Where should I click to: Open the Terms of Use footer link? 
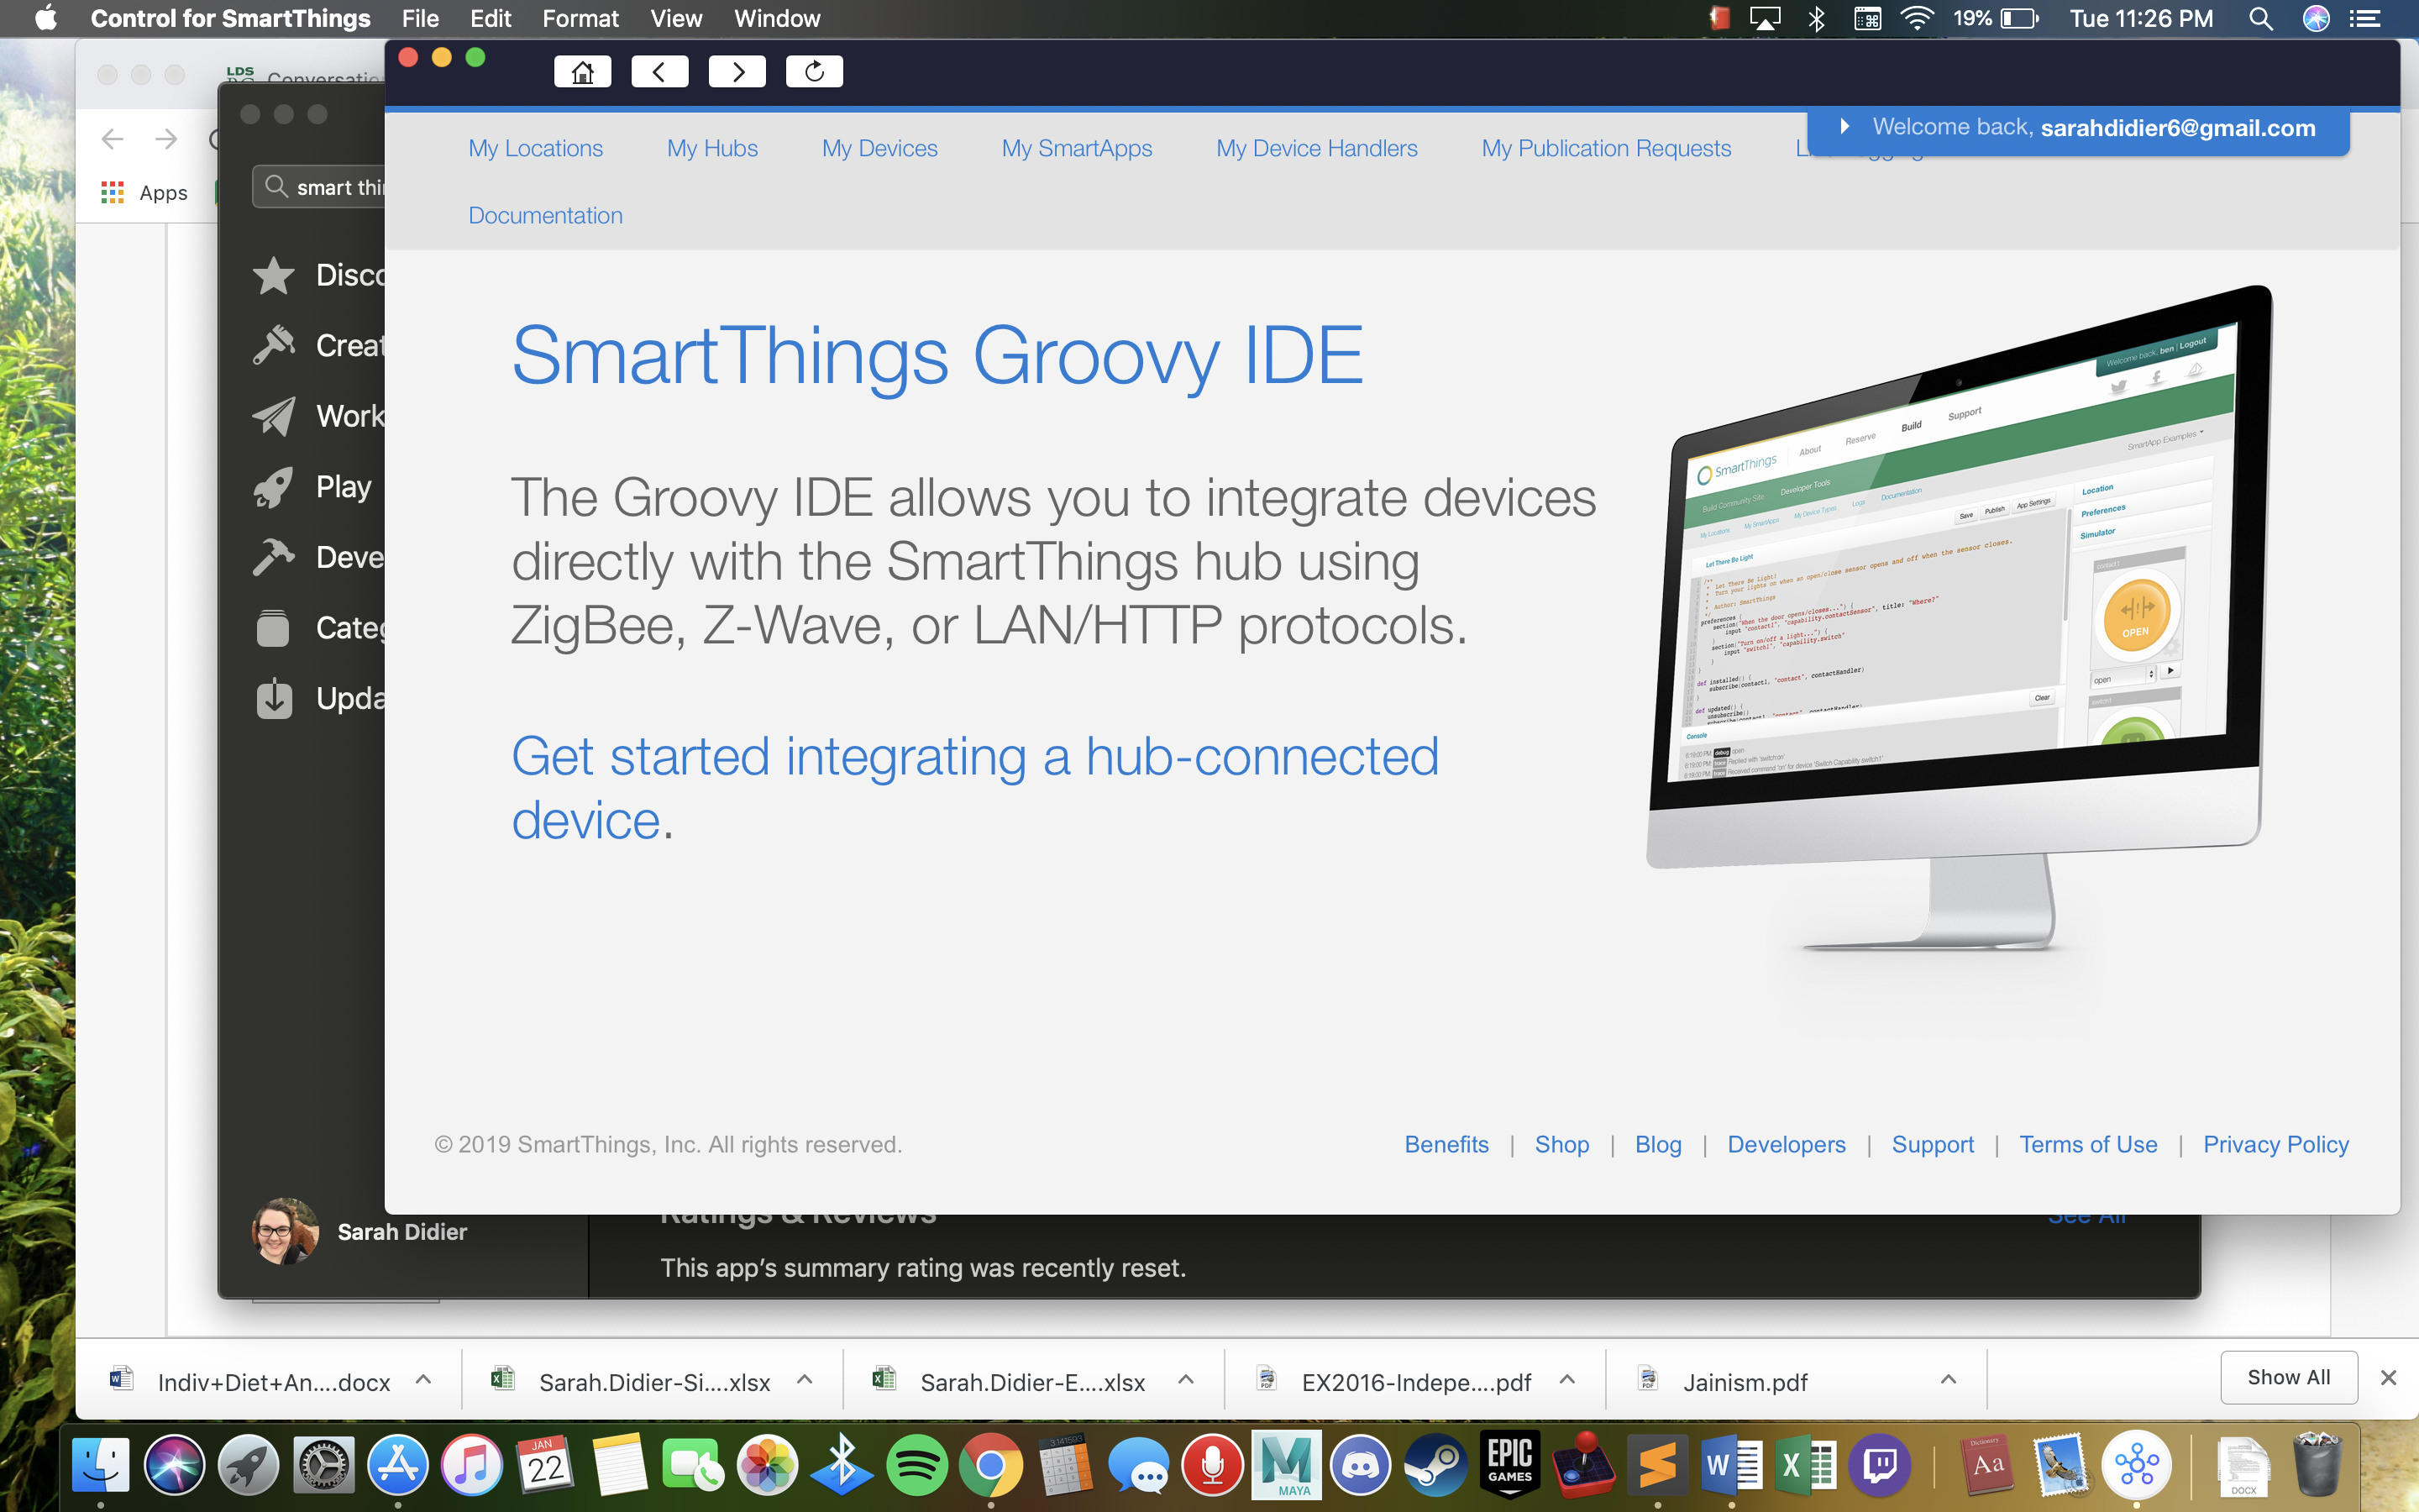click(2088, 1144)
